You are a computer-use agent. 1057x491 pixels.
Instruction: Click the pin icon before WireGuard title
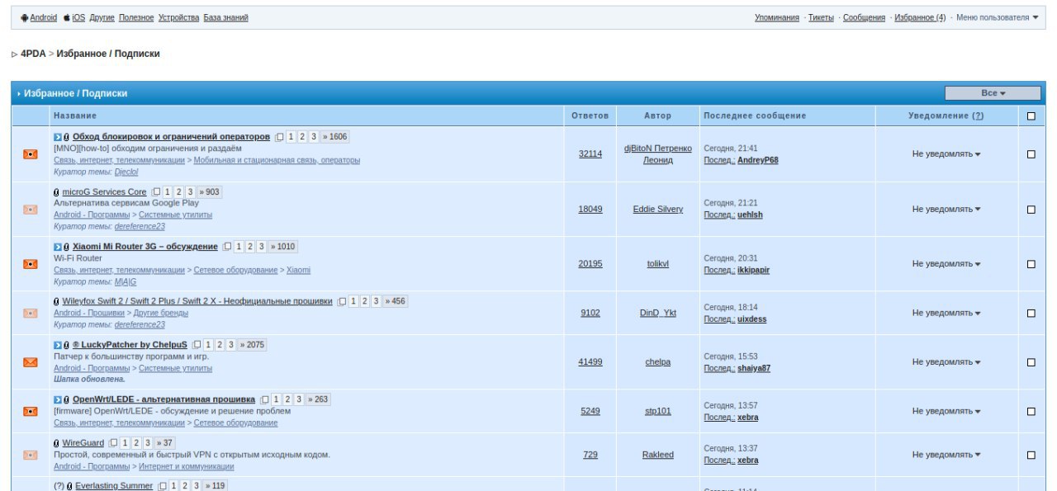click(x=56, y=443)
